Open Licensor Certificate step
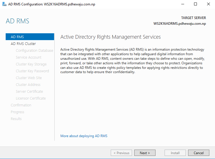This screenshot has width=215, height=159. (x=31, y=98)
